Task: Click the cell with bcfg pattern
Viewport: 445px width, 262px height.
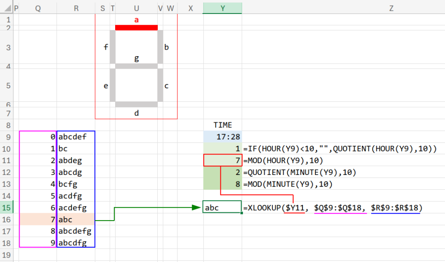Action: pos(76,184)
